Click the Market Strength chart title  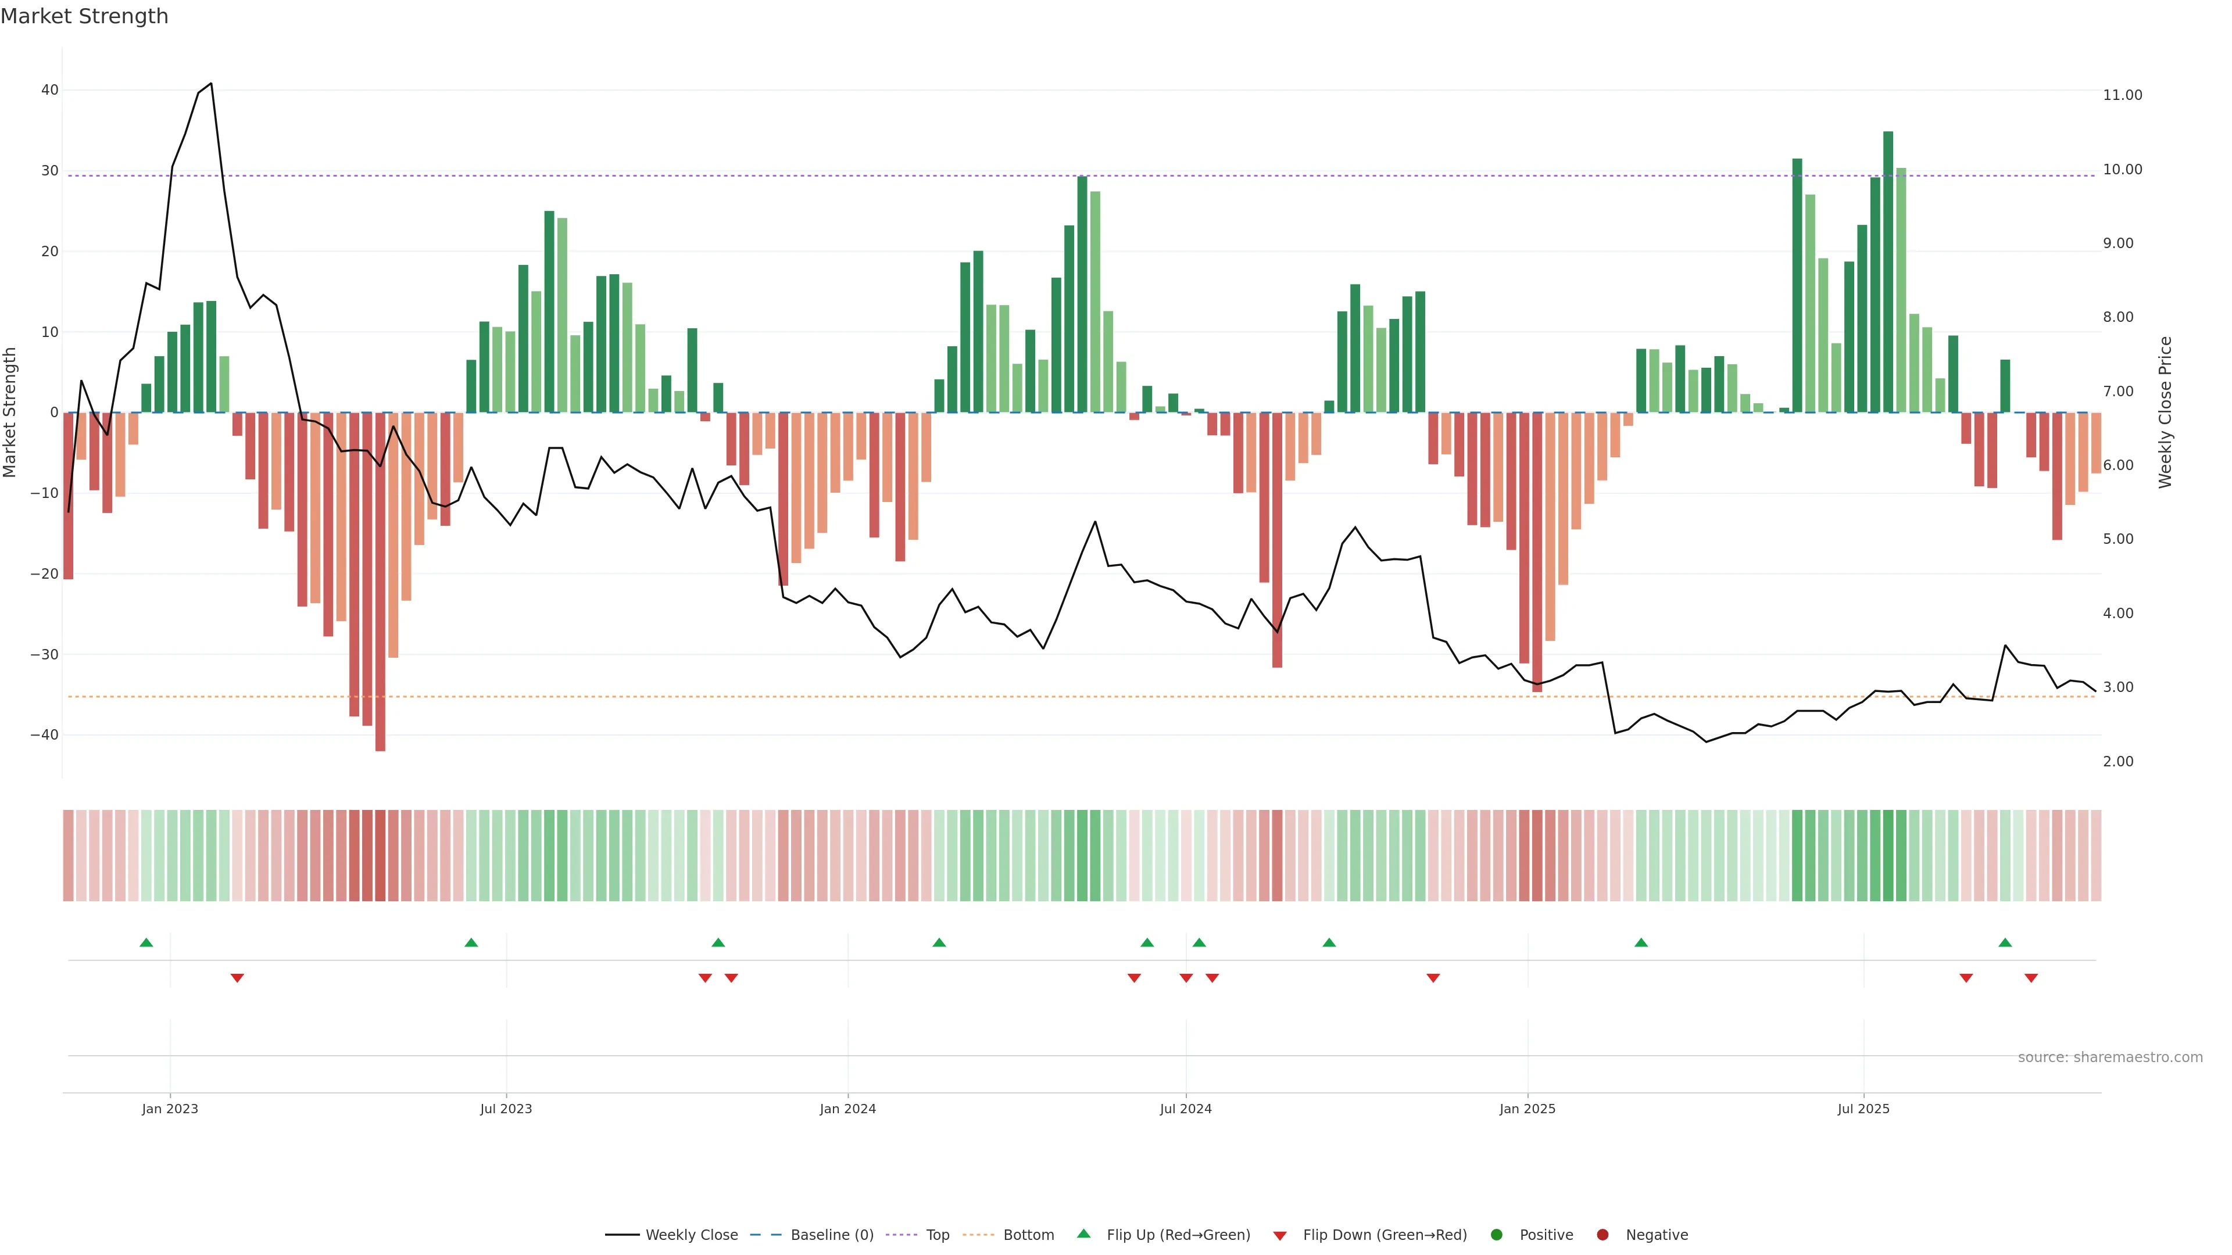84,16
